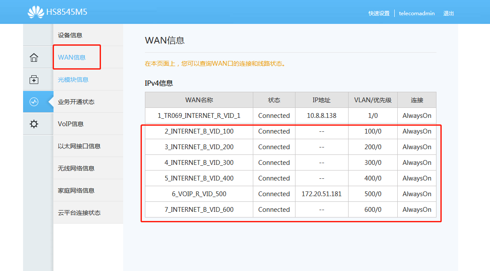Open 家庭网络信息 page
This screenshot has height=271, width=490.
coord(76,191)
